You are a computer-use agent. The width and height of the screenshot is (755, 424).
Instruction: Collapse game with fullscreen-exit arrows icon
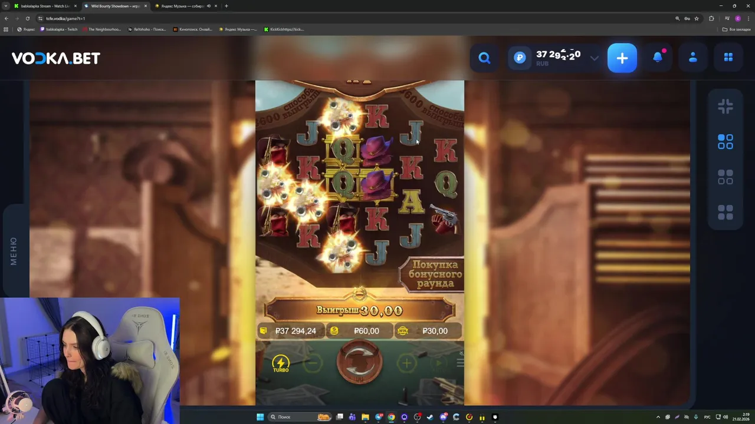pyautogui.click(x=726, y=107)
